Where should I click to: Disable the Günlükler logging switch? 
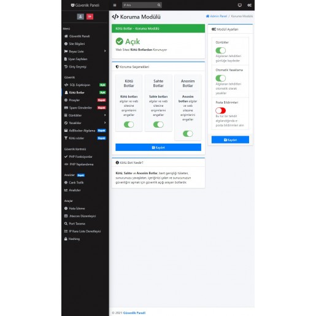coord(220,50)
